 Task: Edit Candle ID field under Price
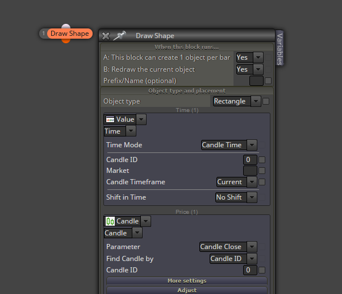(x=250, y=270)
